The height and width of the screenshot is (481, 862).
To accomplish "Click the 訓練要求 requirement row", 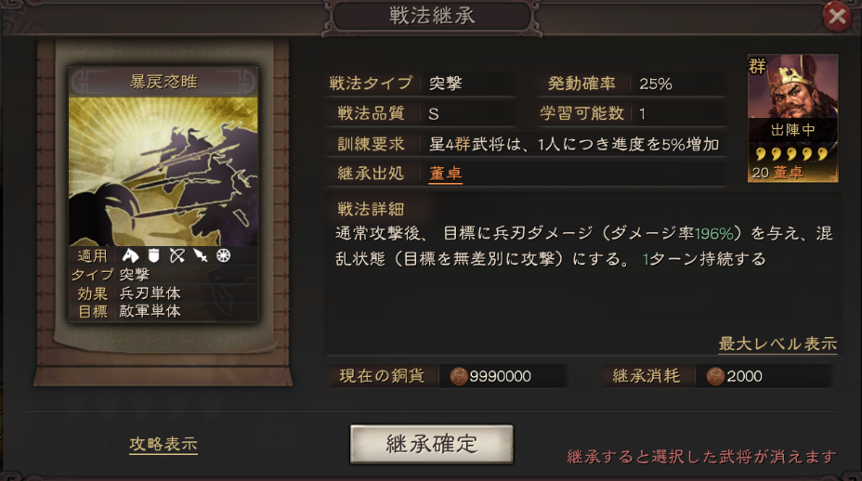I will (527, 144).
